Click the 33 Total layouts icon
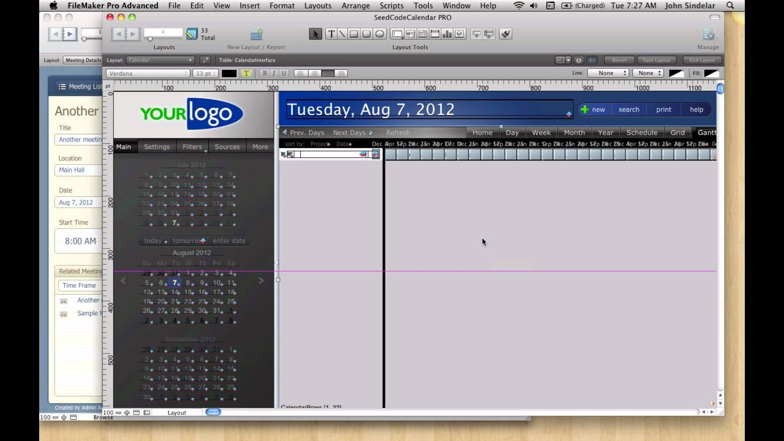784x441 pixels. tap(192, 34)
